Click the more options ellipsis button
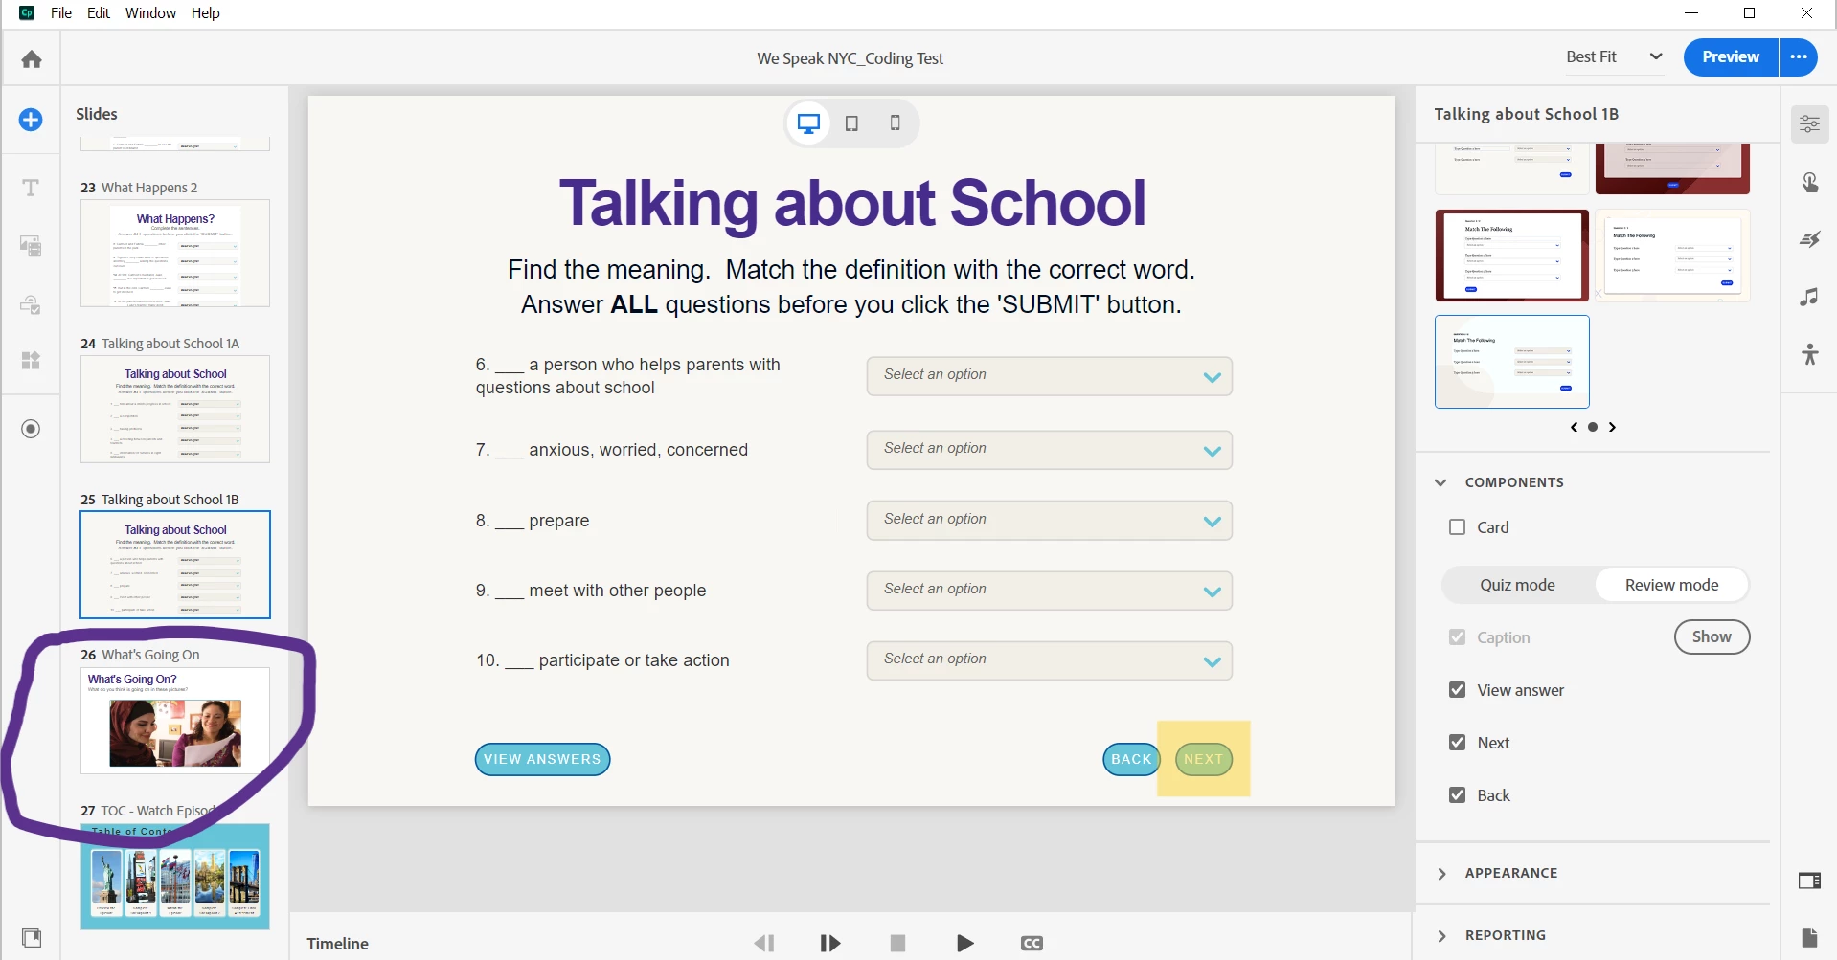Image resolution: width=1837 pixels, height=960 pixels. tap(1799, 57)
